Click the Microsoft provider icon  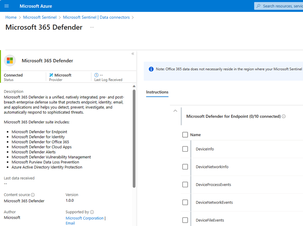pyautogui.click(x=51, y=75)
